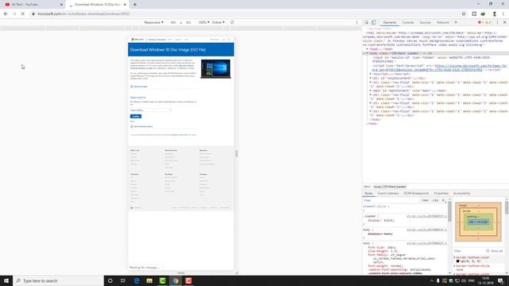Add a new style rule plus icon
Screen dimensions: 509x286
[443, 200]
